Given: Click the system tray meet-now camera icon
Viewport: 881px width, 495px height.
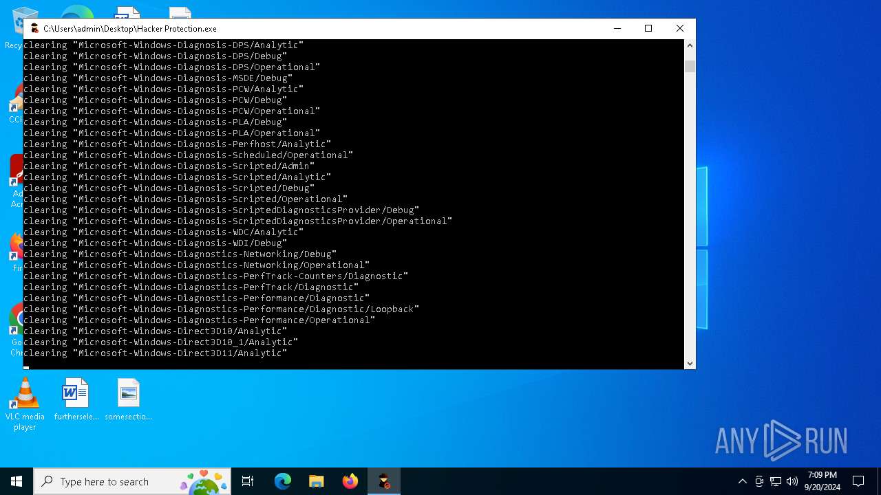Looking at the screenshot, I should 759,481.
